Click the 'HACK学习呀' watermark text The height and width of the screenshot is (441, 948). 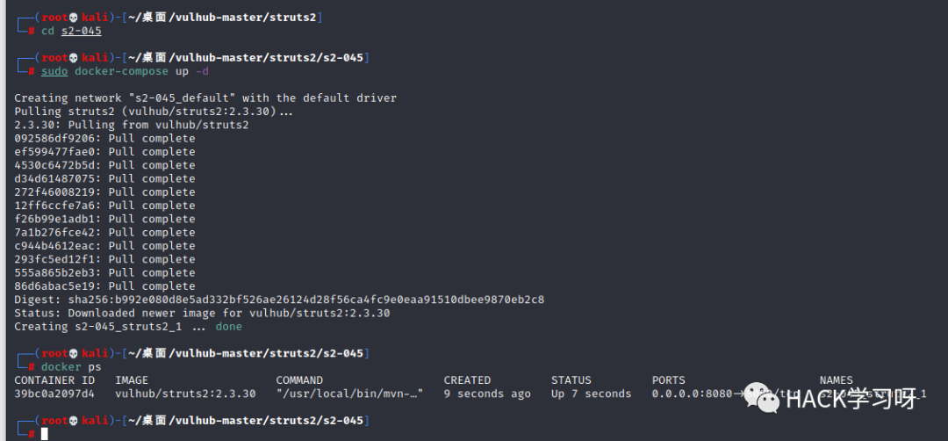(851, 399)
